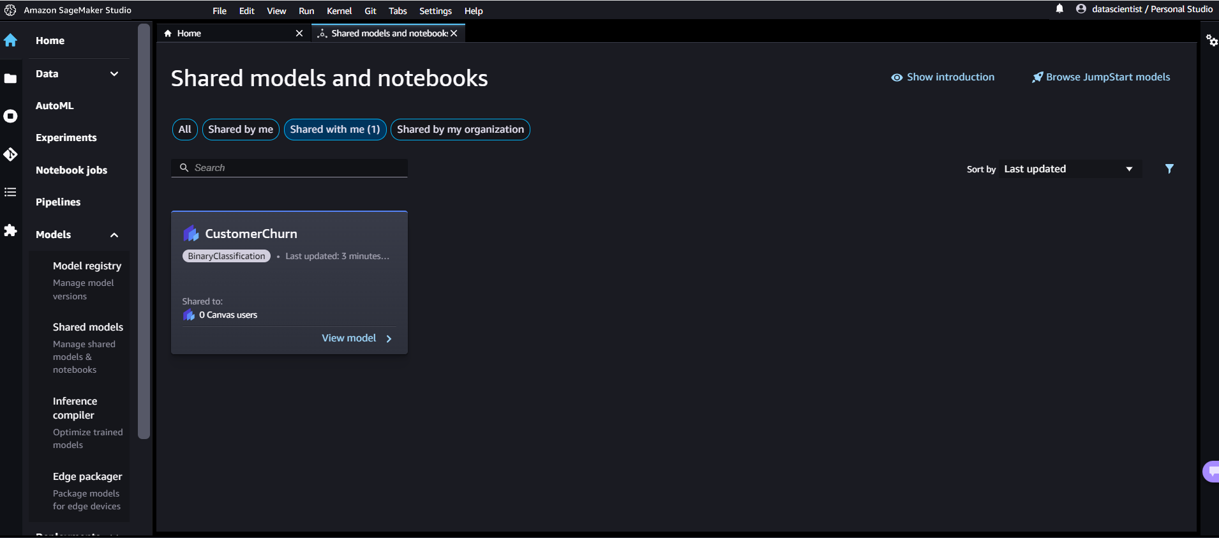Open the File menu
The height and width of the screenshot is (538, 1219).
220,11
